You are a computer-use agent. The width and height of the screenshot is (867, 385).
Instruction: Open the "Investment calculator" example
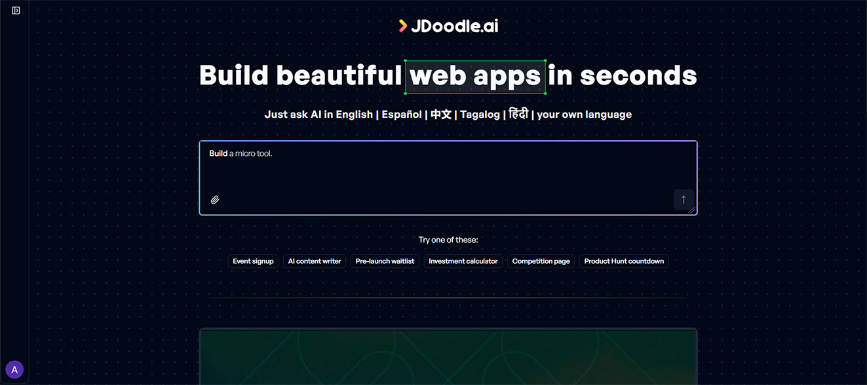pos(463,261)
